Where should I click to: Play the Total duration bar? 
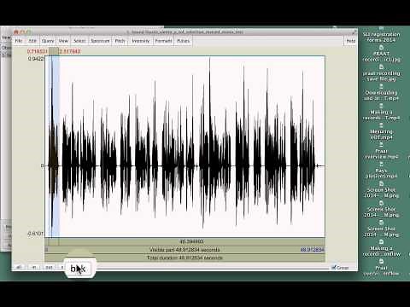pos(184,258)
